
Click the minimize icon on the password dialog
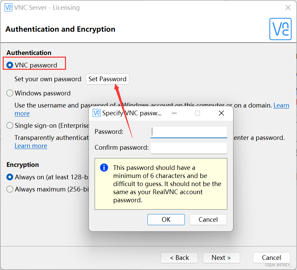coord(174,113)
